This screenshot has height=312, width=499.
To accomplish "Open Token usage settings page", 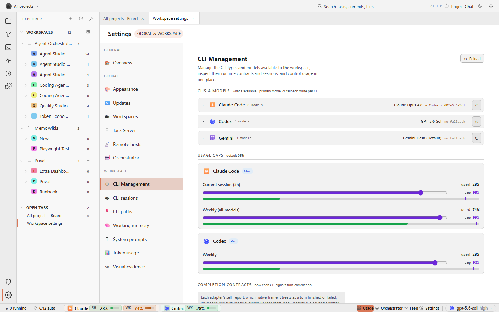I will (x=141, y=253).
